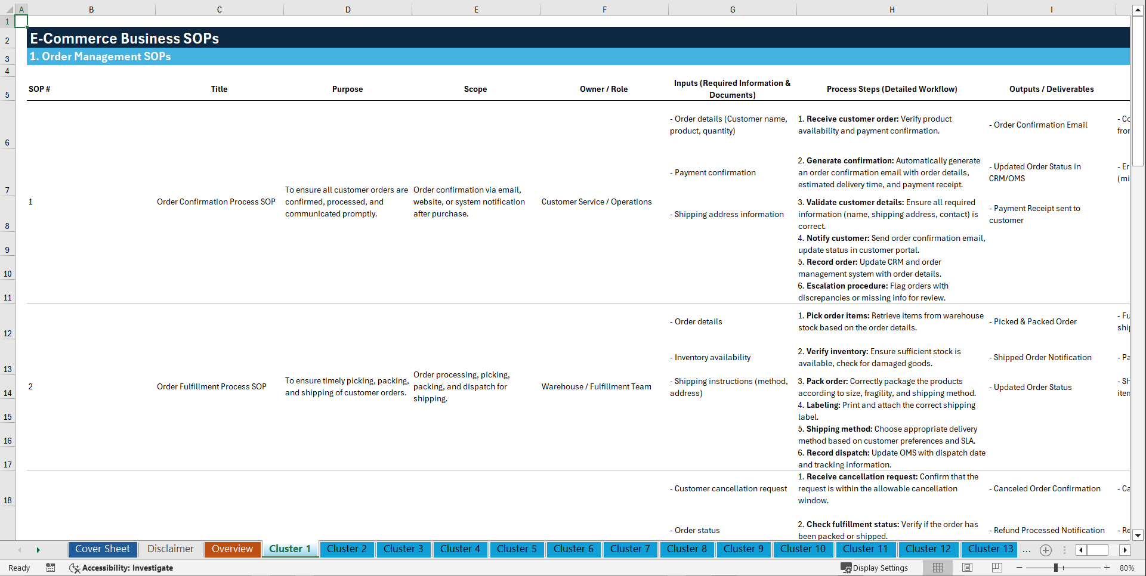1146x576 pixels.
Task: Click the macro recording icon
Action: 51,568
